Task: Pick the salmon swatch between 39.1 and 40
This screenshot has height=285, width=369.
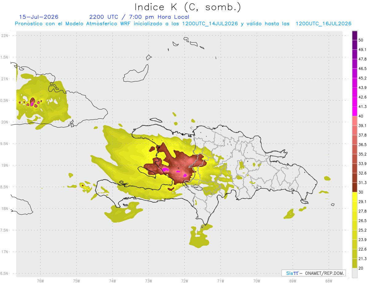Action: click(355, 121)
